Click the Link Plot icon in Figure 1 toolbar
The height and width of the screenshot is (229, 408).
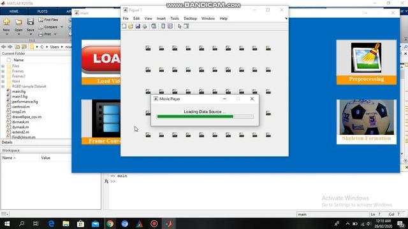[154, 26]
